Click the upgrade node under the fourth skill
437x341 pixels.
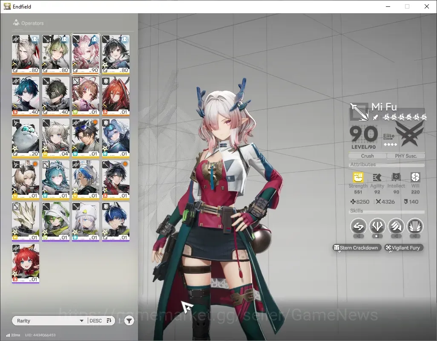tap(415, 237)
